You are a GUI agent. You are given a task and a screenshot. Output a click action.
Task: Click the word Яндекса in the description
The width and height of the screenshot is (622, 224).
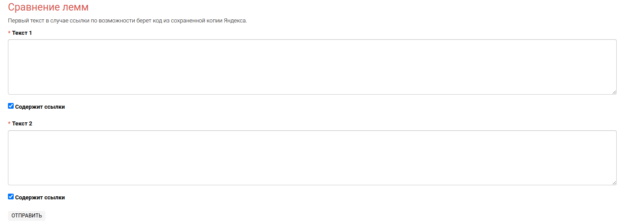pos(235,21)
